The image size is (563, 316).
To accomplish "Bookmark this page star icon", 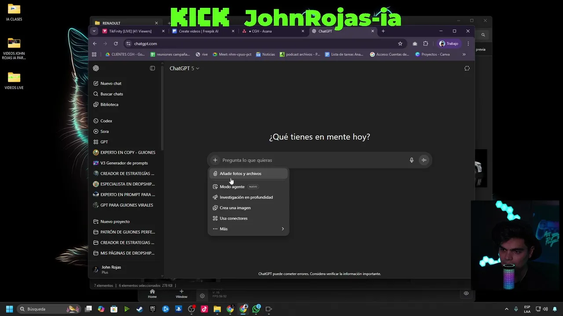I will tap(400, 43).
